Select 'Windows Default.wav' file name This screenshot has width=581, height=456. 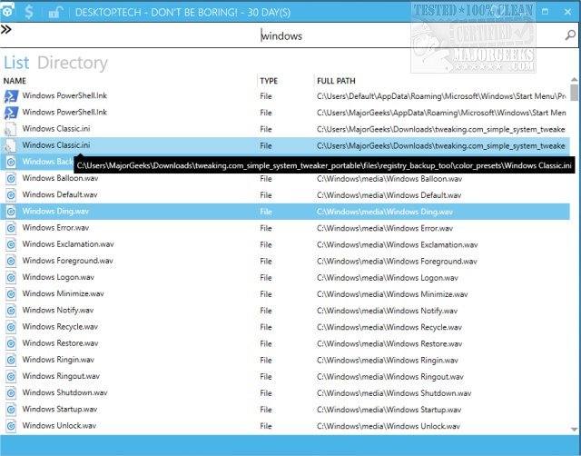[60, 194]
